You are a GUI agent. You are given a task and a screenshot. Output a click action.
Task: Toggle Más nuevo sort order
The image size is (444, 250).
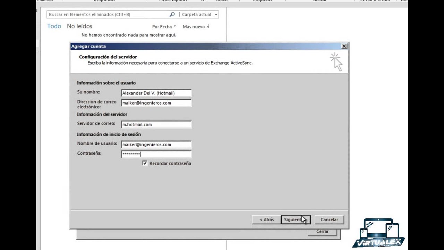pos(196,27)
